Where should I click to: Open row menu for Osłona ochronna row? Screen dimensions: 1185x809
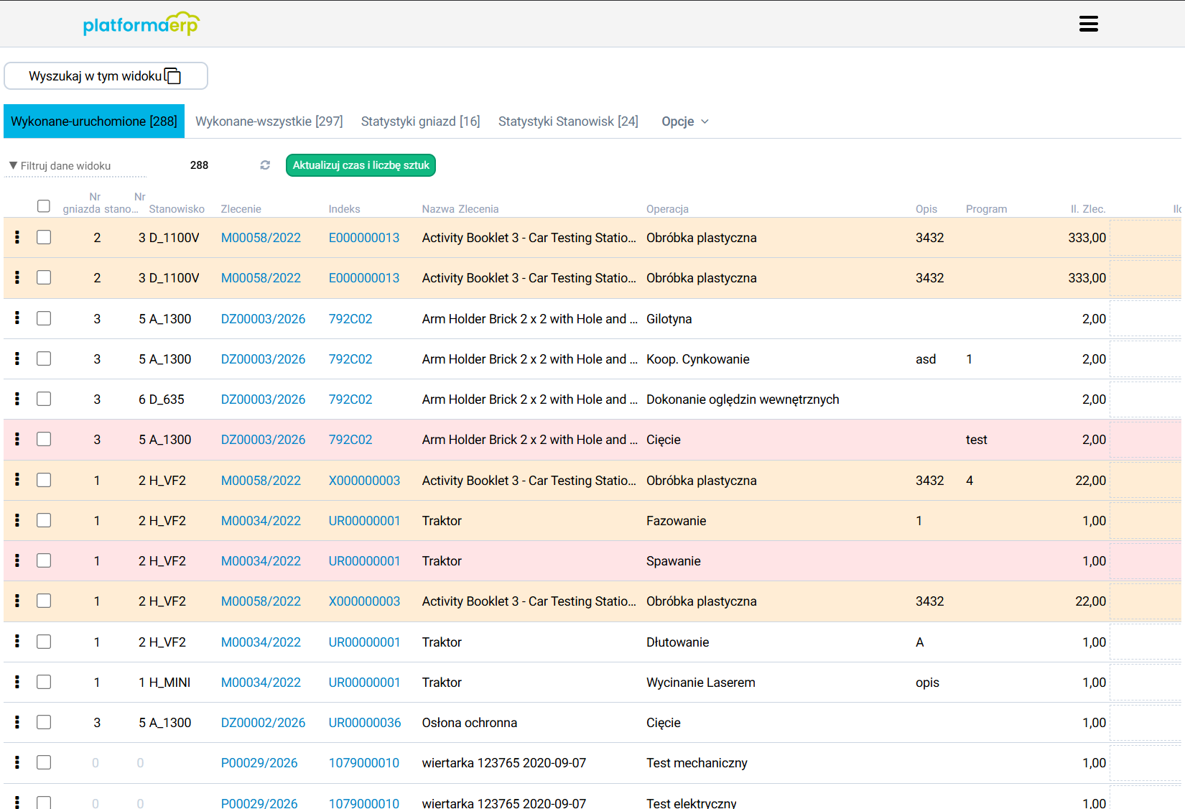coord(17,721)
